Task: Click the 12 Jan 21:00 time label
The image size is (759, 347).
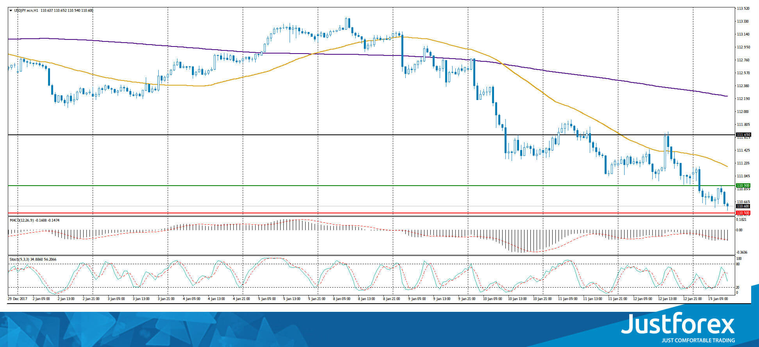Action: pyautogui.click(x=692, y=299)
